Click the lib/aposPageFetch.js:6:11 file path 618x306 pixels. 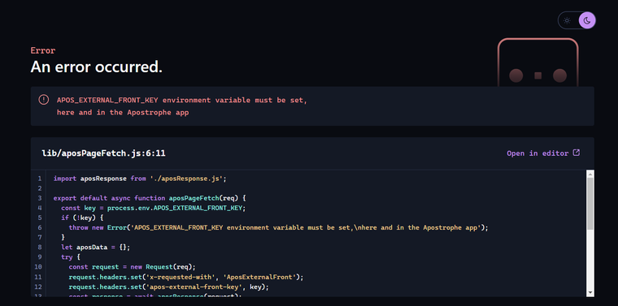[103, 153]
